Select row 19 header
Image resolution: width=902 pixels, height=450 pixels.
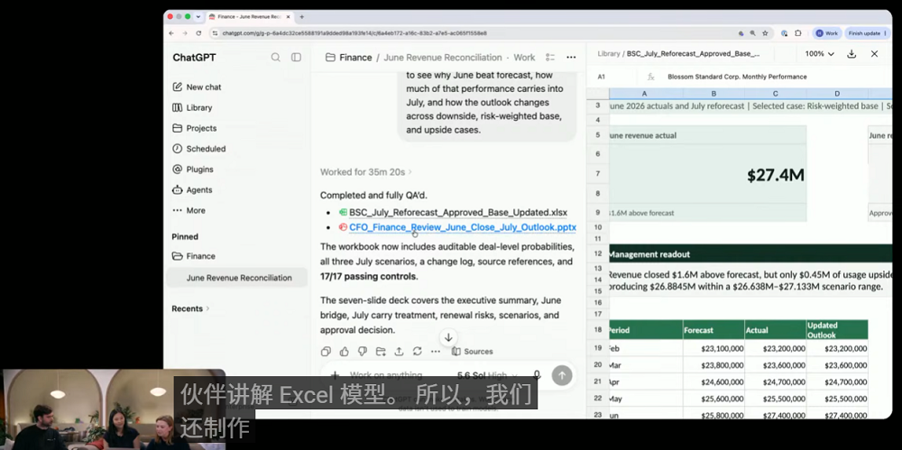598,348
